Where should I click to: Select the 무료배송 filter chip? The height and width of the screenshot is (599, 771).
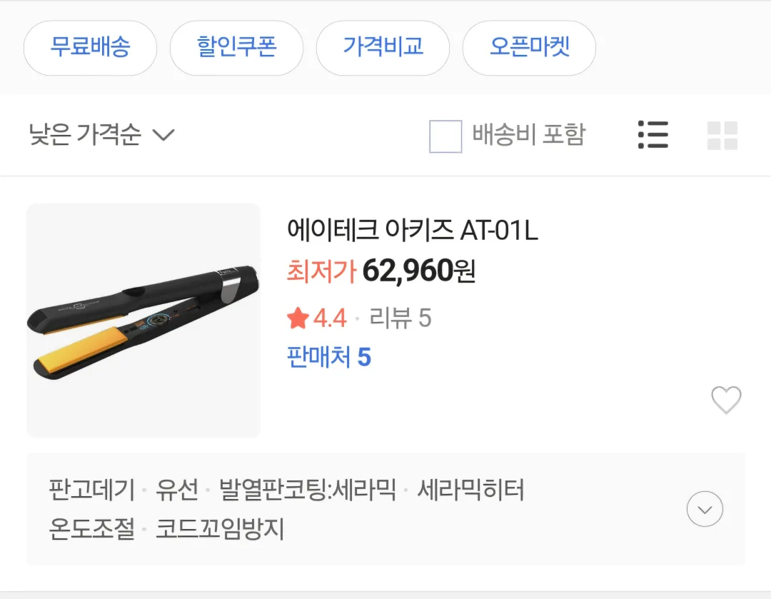pos(90,48)
